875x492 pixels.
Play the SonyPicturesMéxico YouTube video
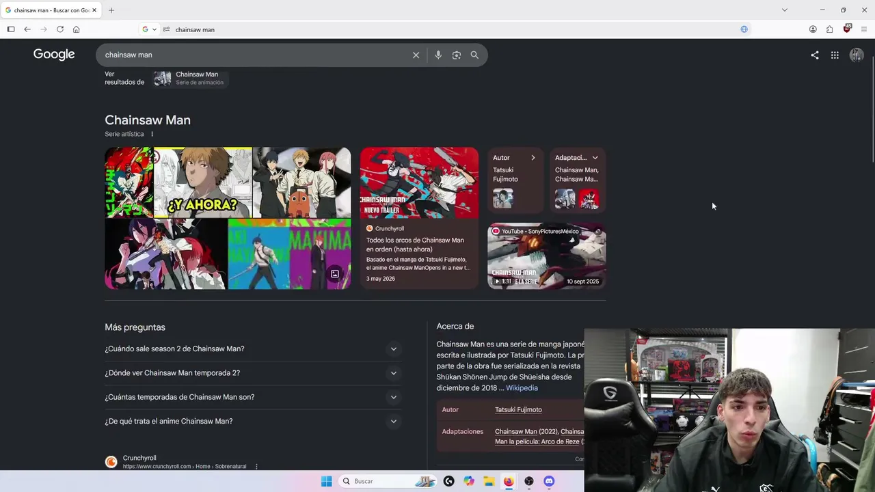[546, 256]
